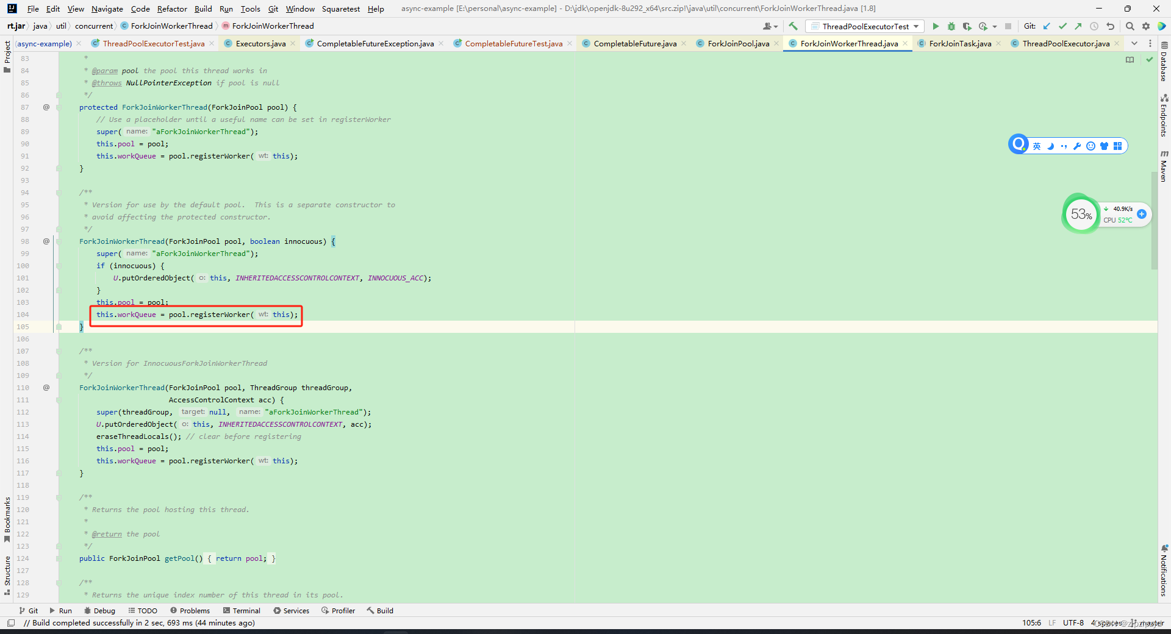Close the ForkJoinWorkerThread.java tab
Screen dimensions: 1171x634
click(x=905, y=43)
